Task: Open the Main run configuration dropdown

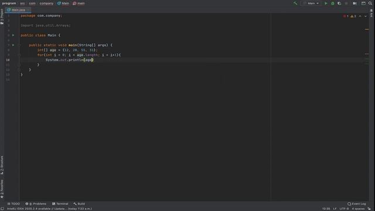Action: pos(311,4)
